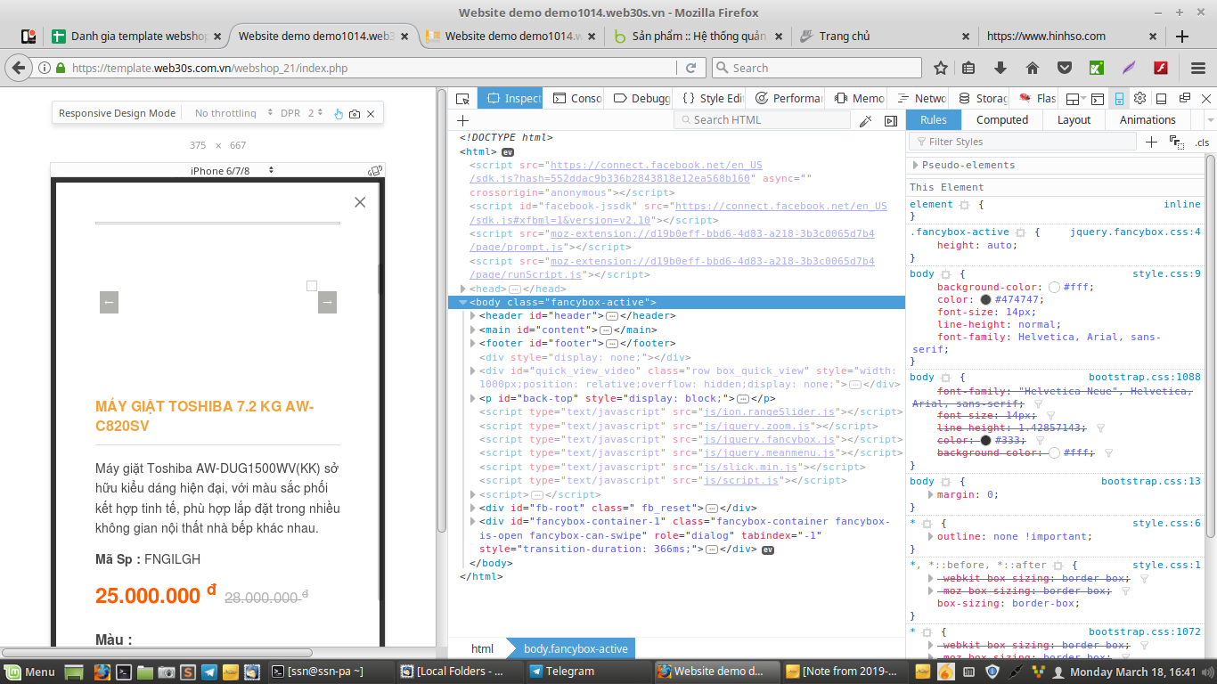Expand more sidebar tabs dropdown arrow
The width and height of the screenshot is (1217, 684).
[1210, 120]
